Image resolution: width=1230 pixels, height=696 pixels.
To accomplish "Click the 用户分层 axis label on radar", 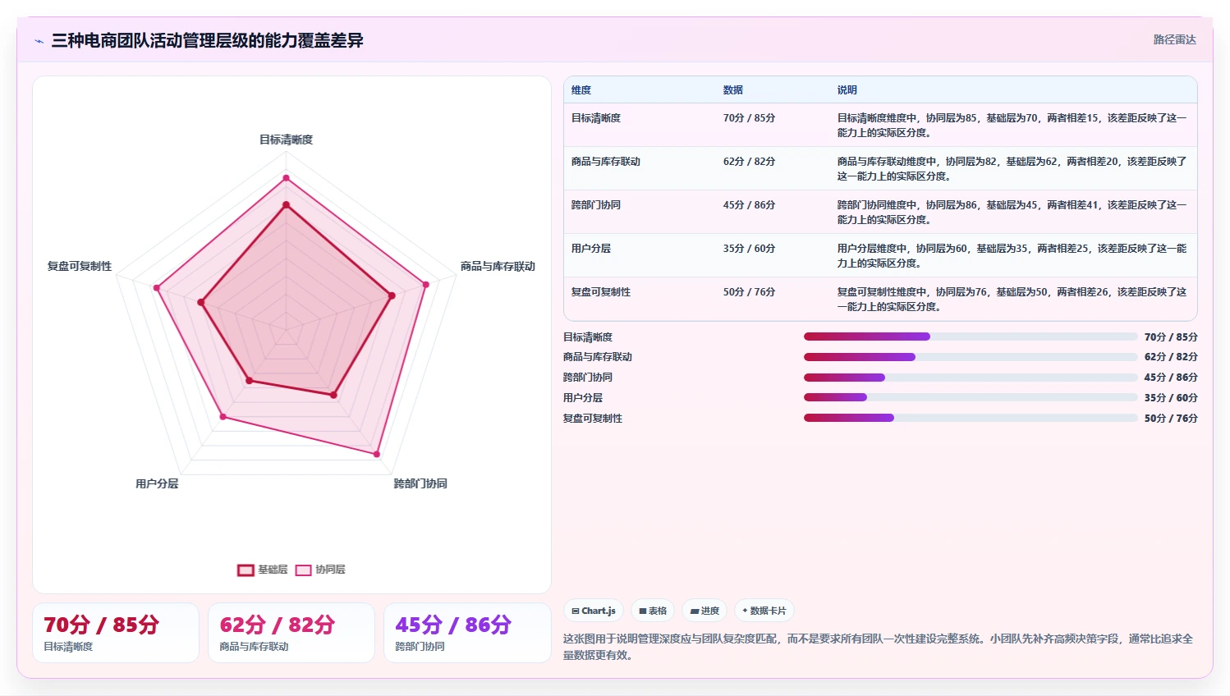I will coord(157,483).
